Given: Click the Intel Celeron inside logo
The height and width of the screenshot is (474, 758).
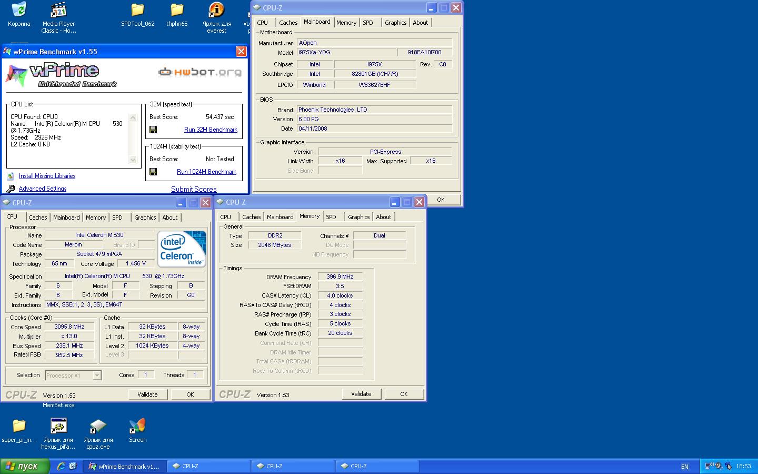Looking at the screenshot, I should pyautogui.click(x=182, y=249).
